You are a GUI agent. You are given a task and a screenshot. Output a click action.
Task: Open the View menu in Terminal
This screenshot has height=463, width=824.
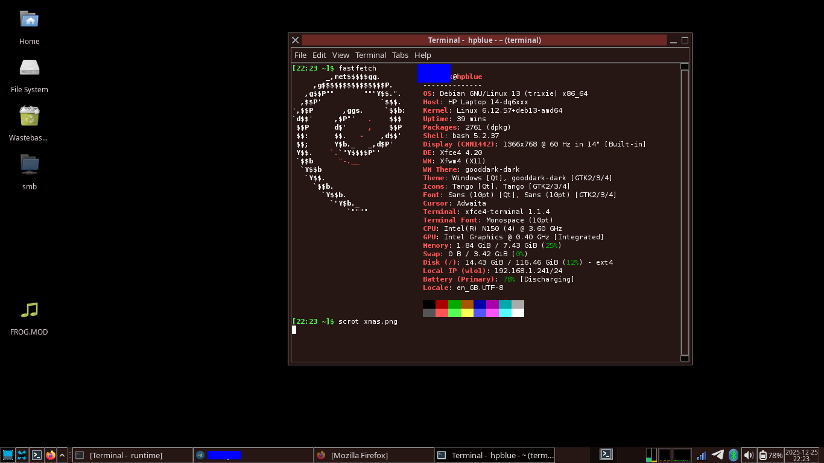(341, 55)
